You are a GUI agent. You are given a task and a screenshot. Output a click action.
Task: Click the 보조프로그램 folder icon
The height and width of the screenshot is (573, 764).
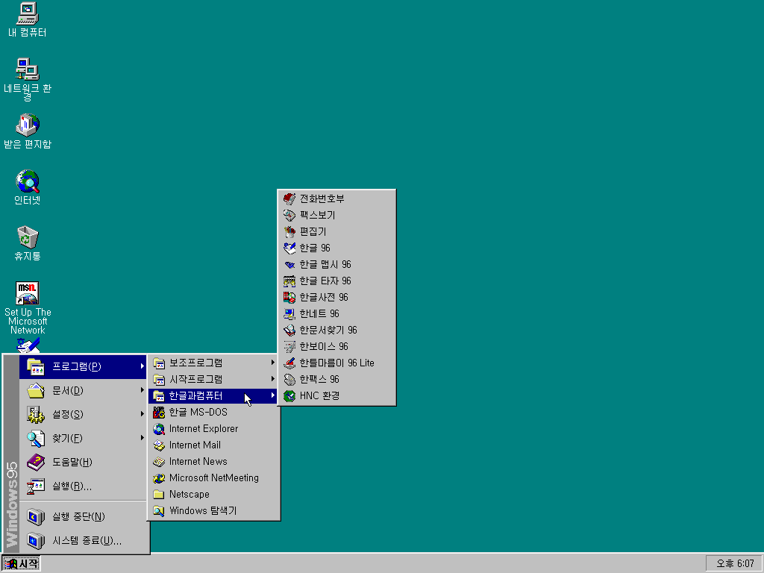point(159,363)
